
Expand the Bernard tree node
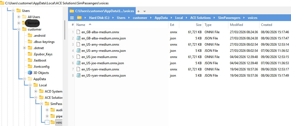click(19, 23)
